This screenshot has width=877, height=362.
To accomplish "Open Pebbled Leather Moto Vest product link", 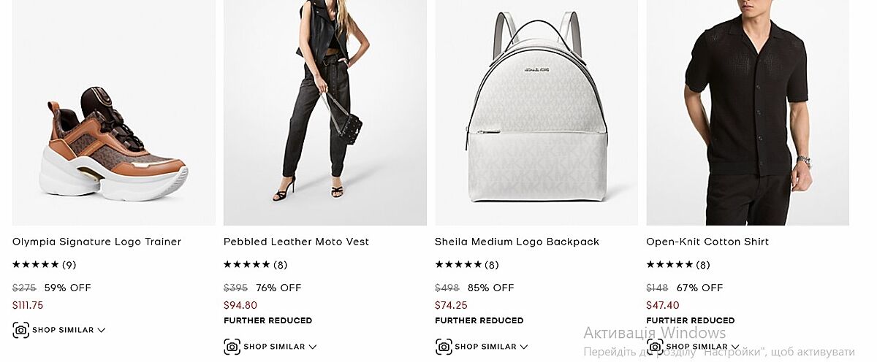I will click(x=296, y=242).
